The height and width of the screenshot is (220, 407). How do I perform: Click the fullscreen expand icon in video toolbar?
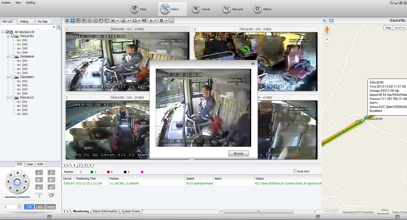point(172,21)
